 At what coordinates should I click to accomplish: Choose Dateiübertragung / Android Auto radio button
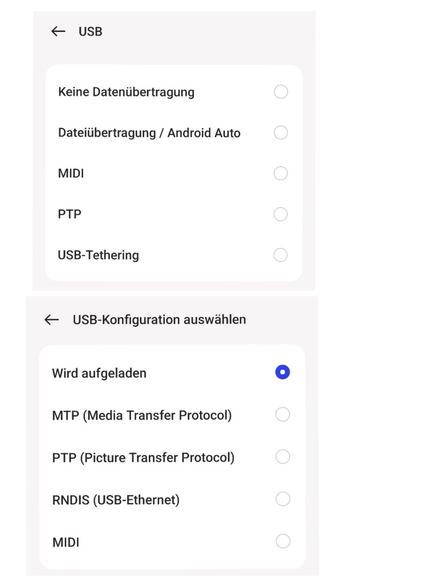[x=281, y=133]
